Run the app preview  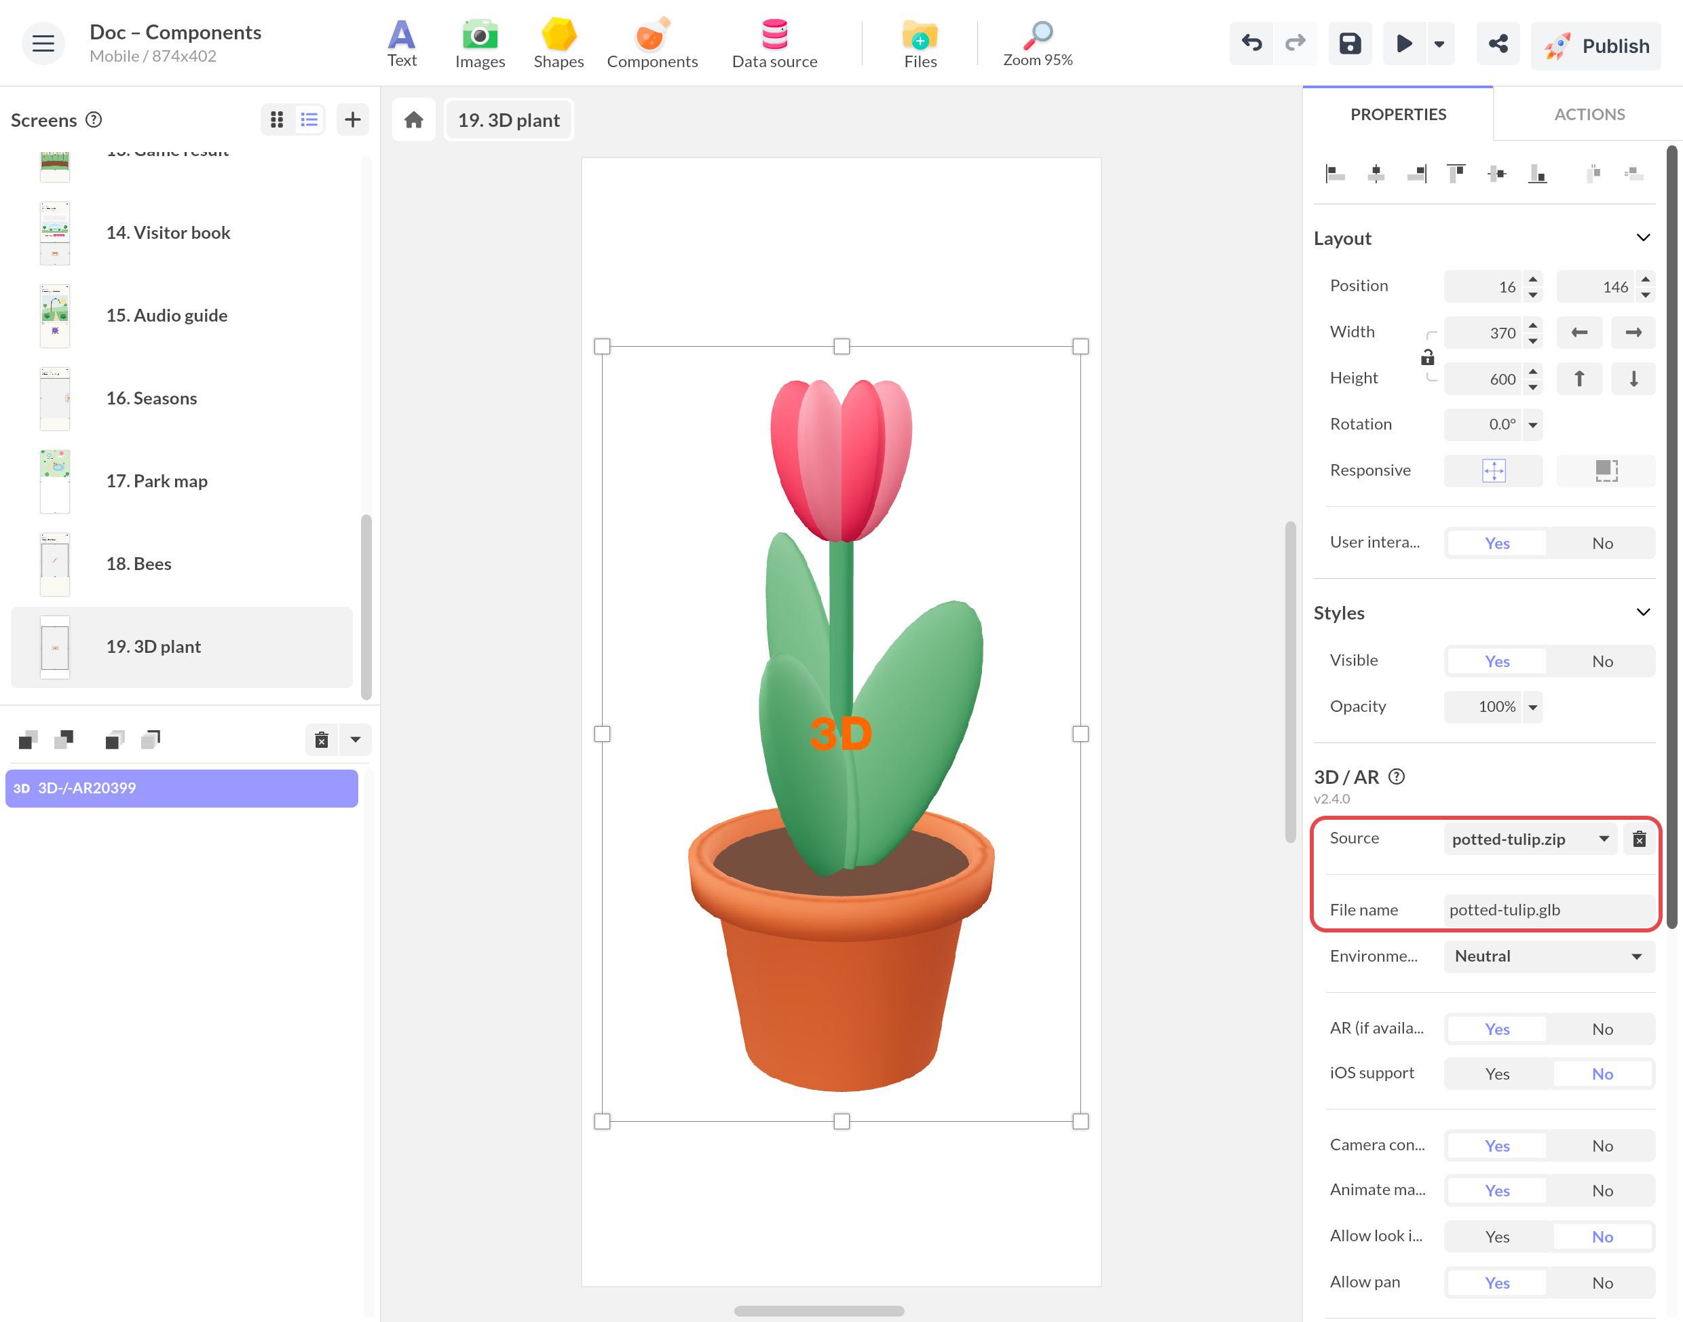(x=1403, y=43)
